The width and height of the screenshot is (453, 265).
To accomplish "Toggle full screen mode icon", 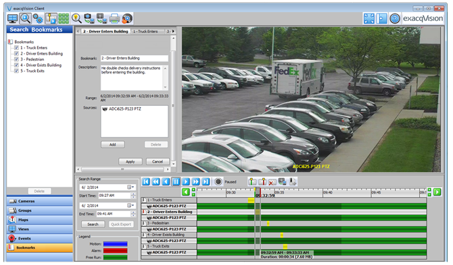I will [369, 19].
